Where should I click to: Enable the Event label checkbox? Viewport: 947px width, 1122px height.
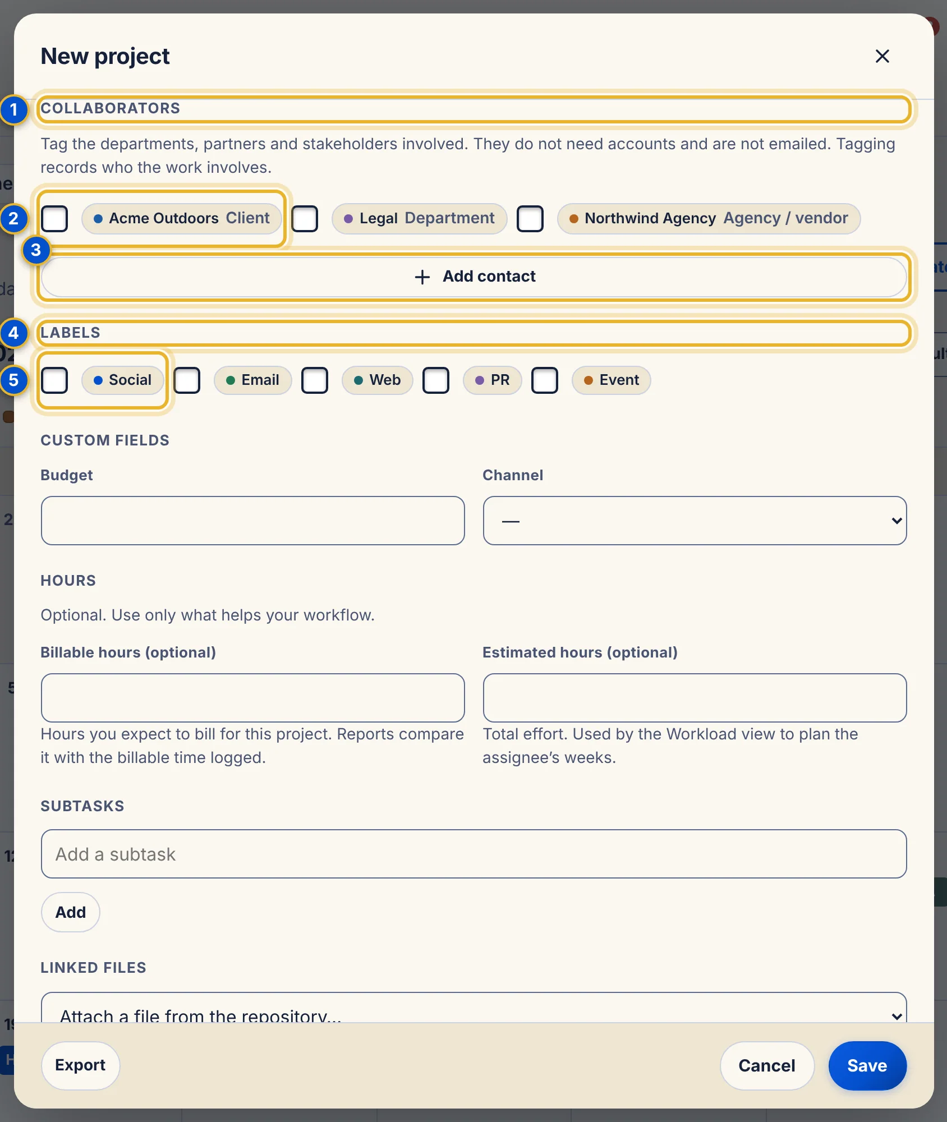coord(545,380)
